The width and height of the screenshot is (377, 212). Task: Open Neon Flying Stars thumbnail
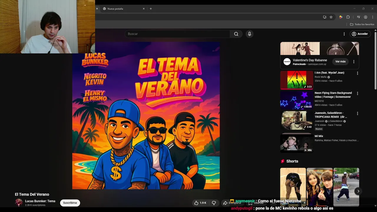click(x=297, y=100)
